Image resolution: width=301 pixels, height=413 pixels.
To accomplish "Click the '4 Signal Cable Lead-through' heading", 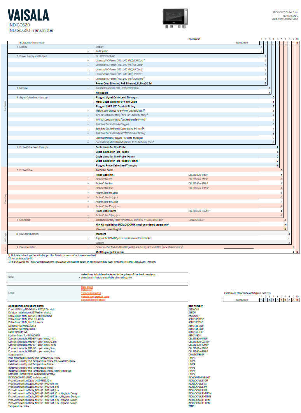I will 32,98.
